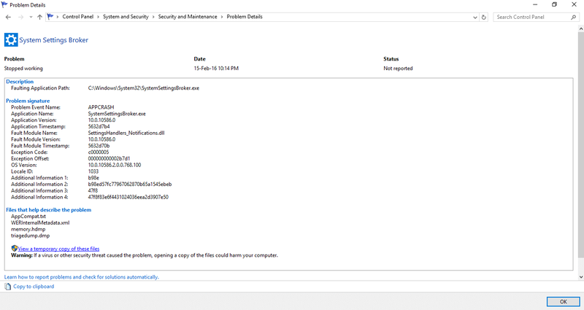
Task: Click the shield icon beside View temporary copy
Action: (x=14, y=248)
